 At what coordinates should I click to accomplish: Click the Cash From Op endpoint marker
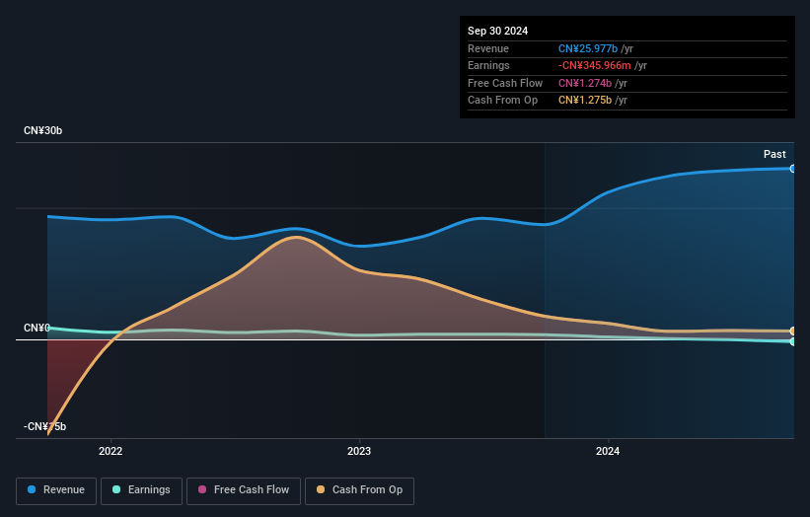click(793, 331)
